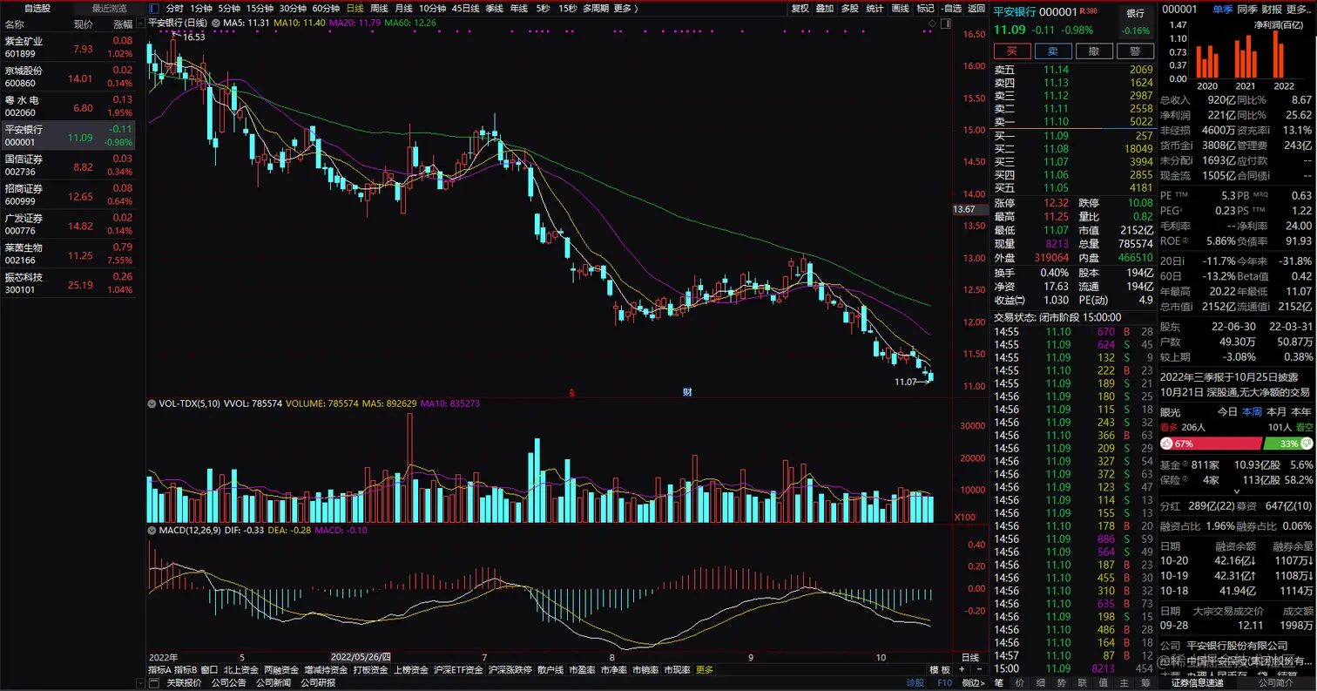Expand 更多 in the financial panel
Image resolution: width=1317 pixels, height=691 pixels.
pos(1299,9)
